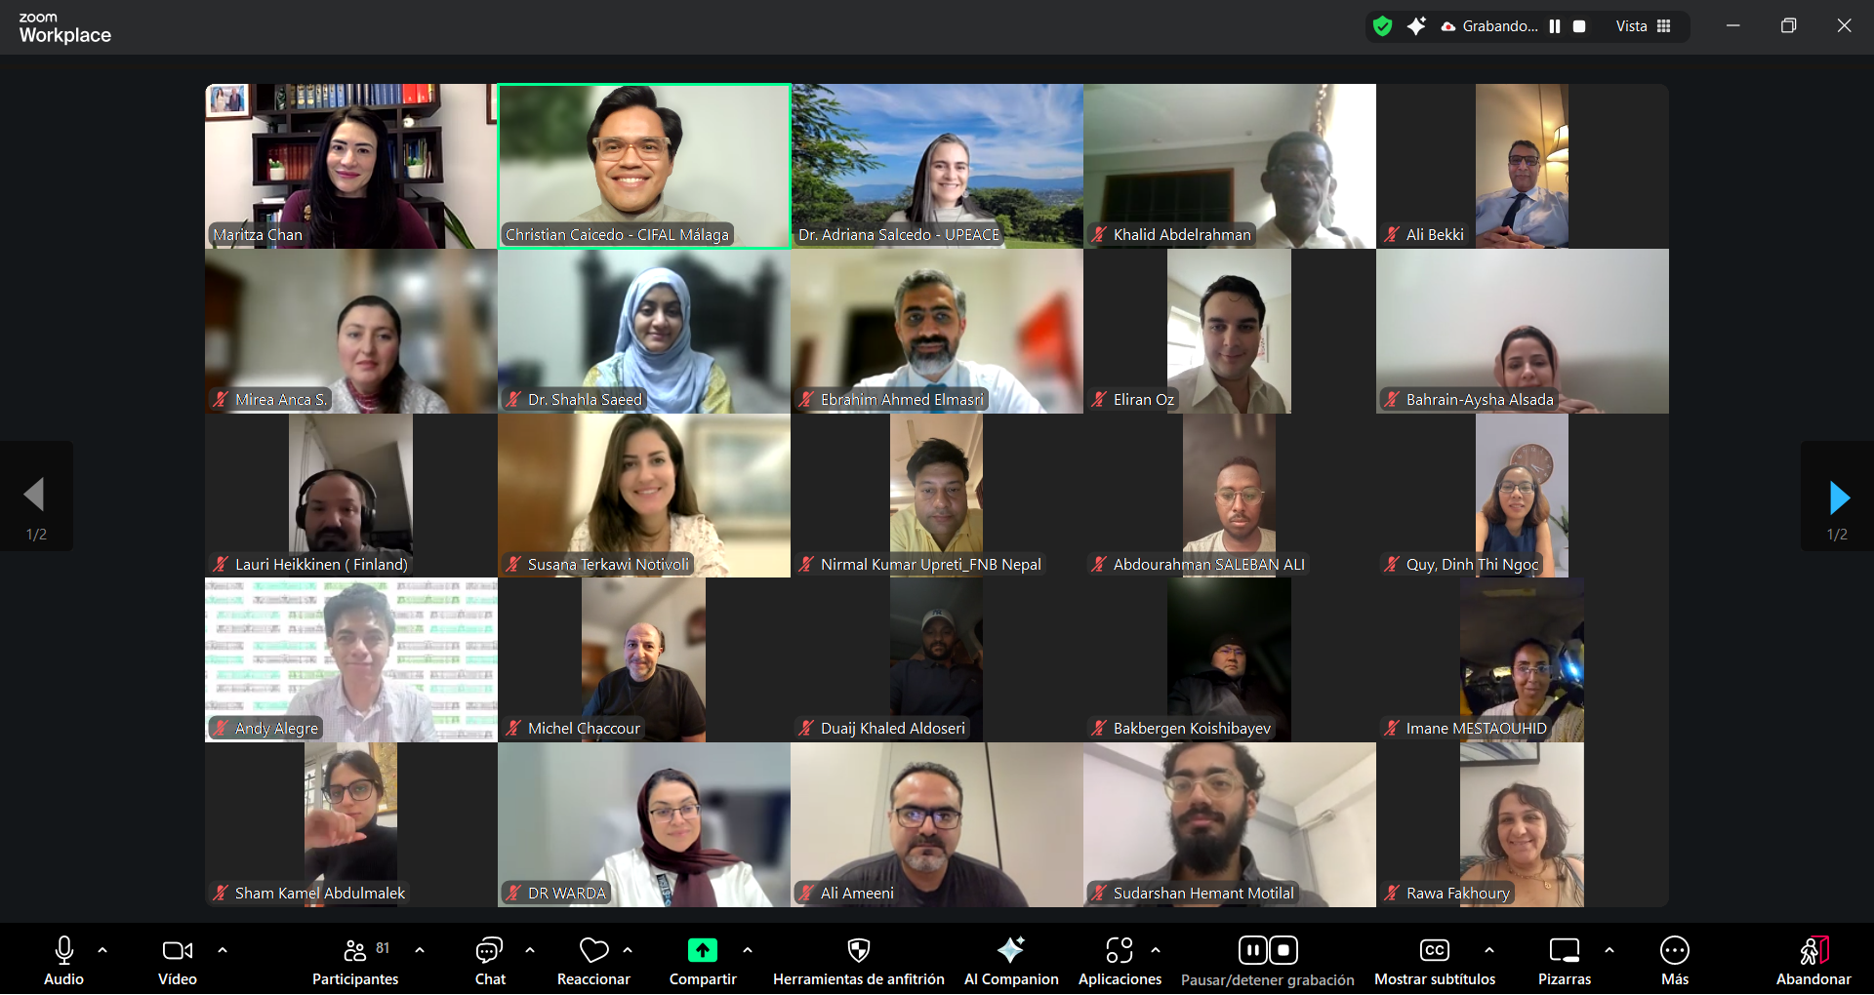Click the Reaccionar heart icon
Screen dimensions: 1874x995
point(593,951)
